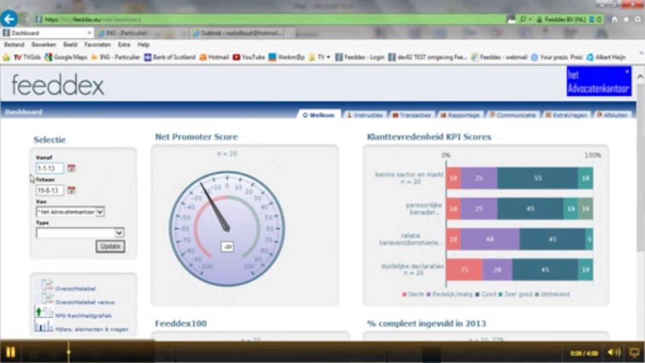Click the page scrollbar up arrow
The width and height of the screenshot is (645, 363).
pos(640,77)
